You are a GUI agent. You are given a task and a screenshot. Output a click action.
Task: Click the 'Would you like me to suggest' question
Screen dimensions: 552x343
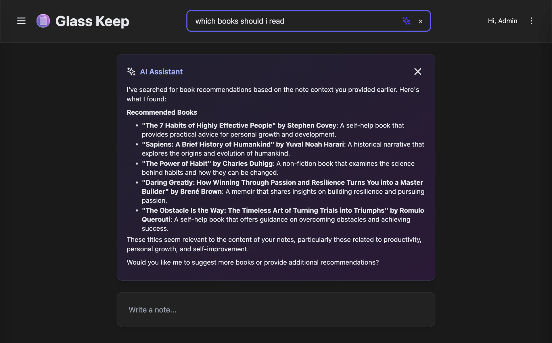[253, 262]
